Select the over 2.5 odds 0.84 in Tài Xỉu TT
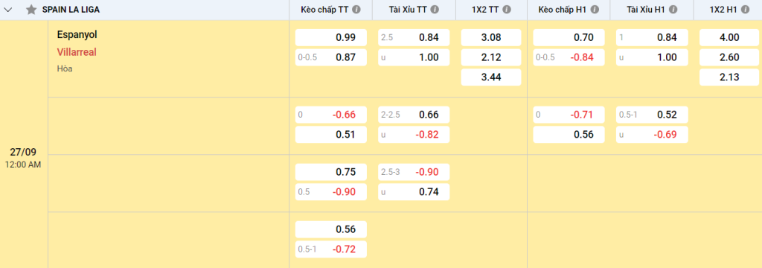 pyautogui.click(x=414, y=37)
